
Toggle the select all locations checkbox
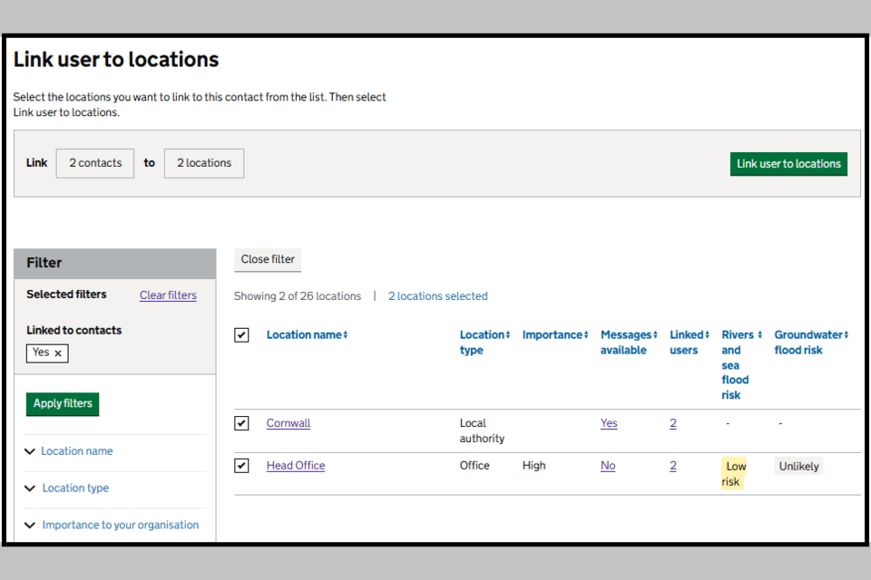tap(241, 335)
